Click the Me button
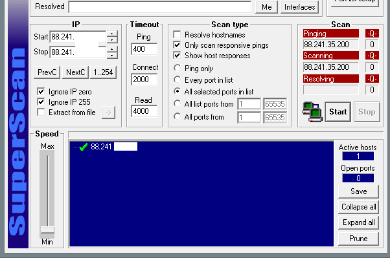This screenshot has height=258, width=390. [266, 7]
